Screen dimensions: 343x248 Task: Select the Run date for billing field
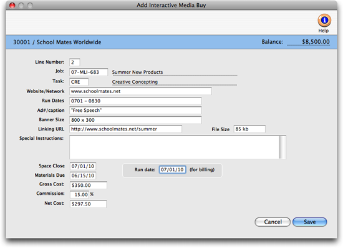[172, 170]
